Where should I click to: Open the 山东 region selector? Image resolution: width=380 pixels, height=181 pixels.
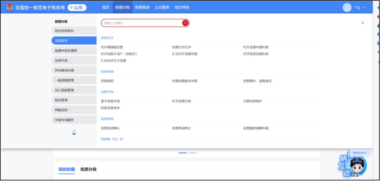point(77,7)
